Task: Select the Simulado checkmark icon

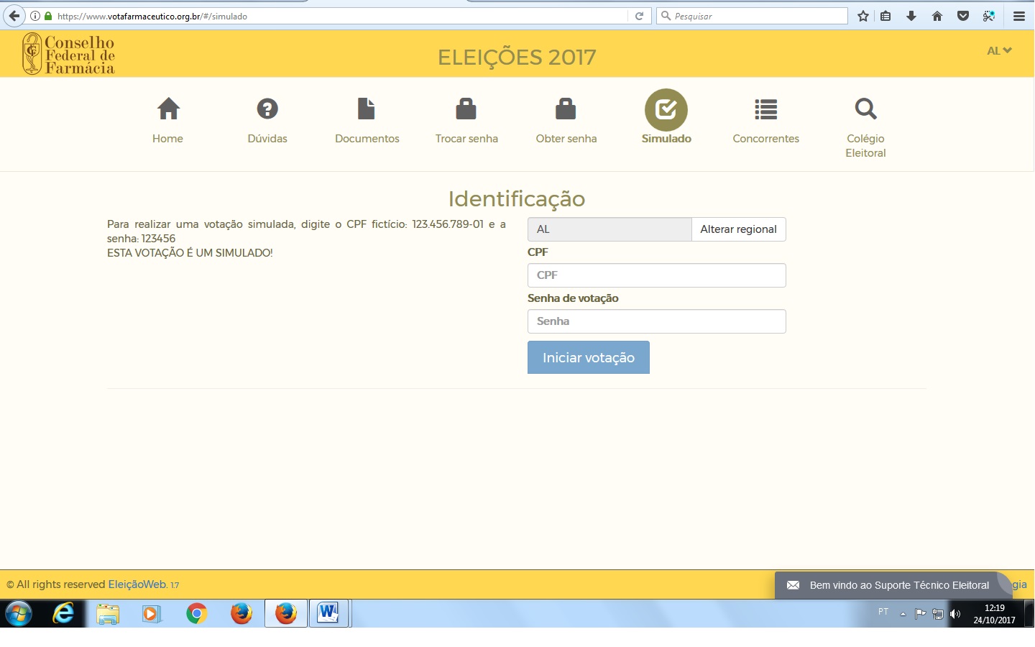Action: pos(666,109)
